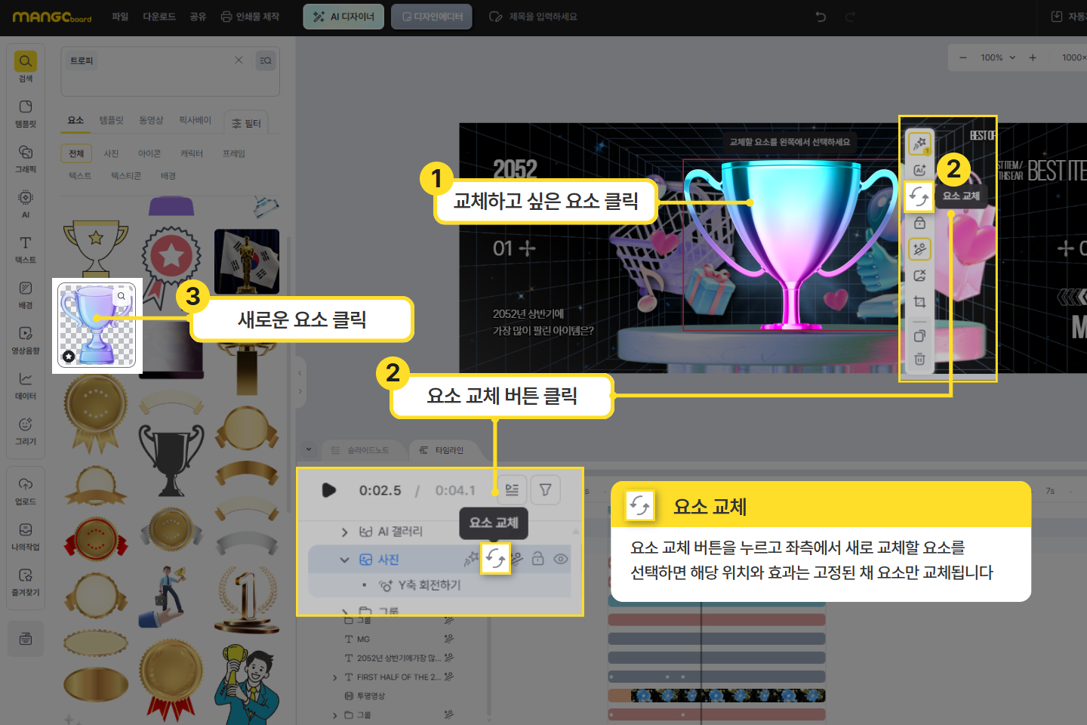Delete element with the trash icon
The height and width of the screenshot is (725, 1087).
click(919, 359)
